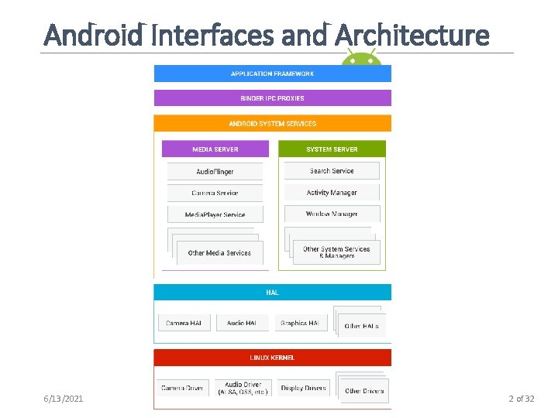Click the Linux Kernel header bar
Viewport: 558px width, 418px height.
pos(273,358)
